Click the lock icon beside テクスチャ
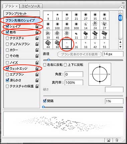The height and width of the screenshot is (144, 127). pos(37,38)
